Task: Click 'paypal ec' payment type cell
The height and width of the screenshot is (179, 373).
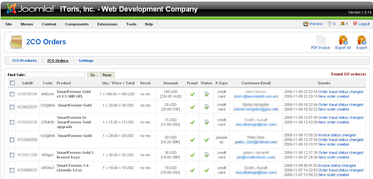Action: point(221,140)
